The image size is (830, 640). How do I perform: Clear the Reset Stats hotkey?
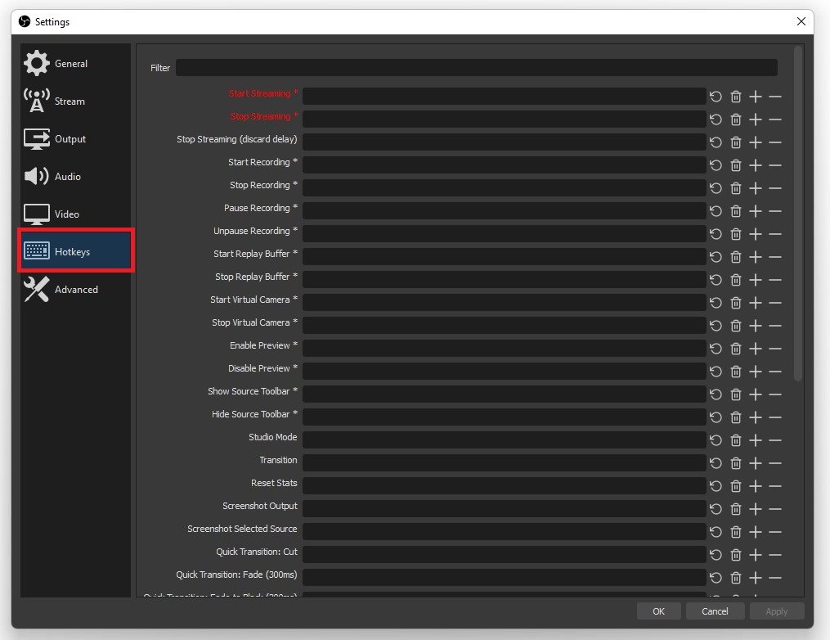pos(736,486)
